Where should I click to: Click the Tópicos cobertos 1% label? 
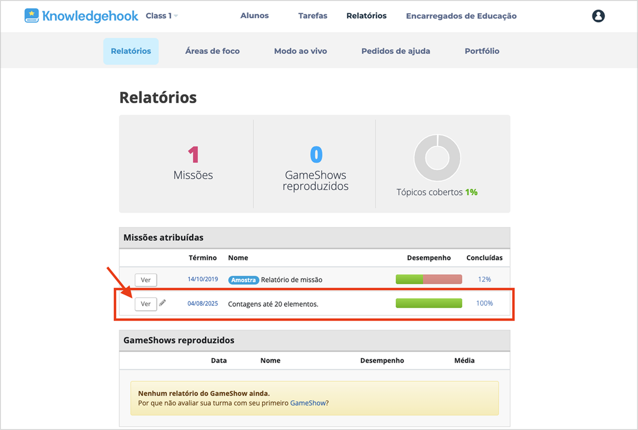click(437, 192)
